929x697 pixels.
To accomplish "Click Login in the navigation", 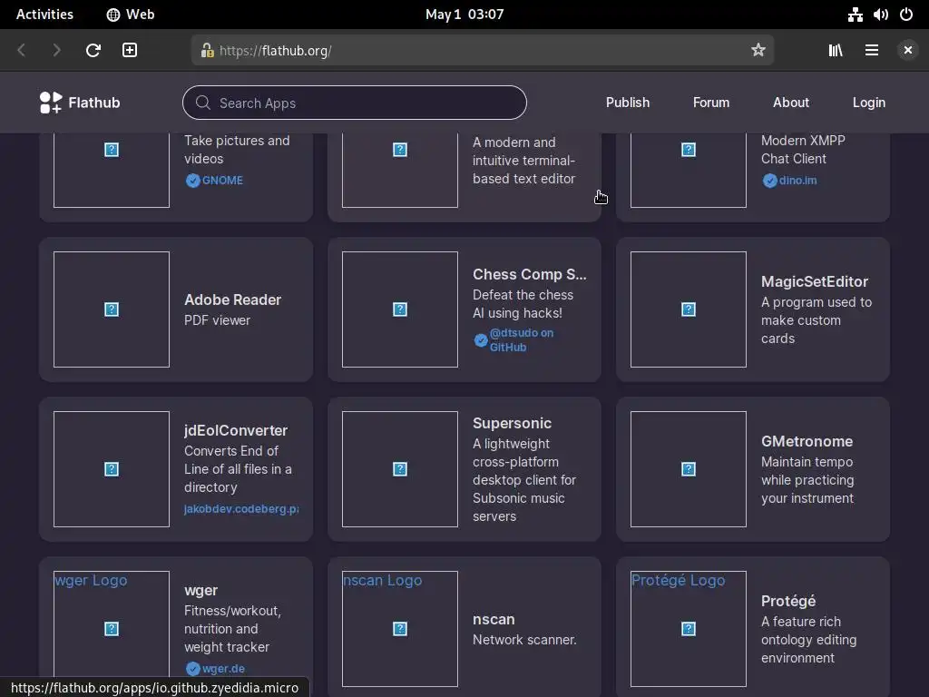I will pos(868,103).
